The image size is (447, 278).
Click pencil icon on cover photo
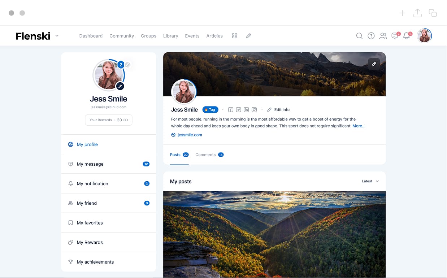coord(374,64)
